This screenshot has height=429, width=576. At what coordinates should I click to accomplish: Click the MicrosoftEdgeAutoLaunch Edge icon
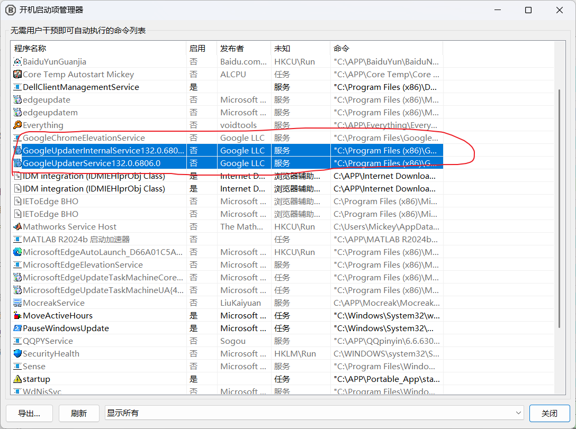(17, 252)
